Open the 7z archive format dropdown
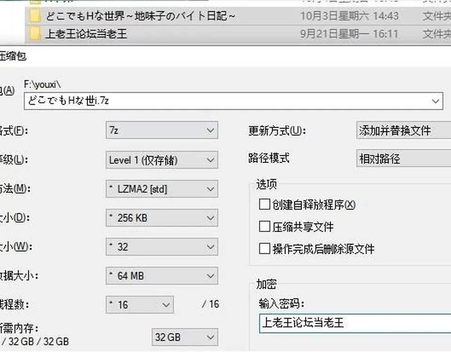 [x=162, y=130]
